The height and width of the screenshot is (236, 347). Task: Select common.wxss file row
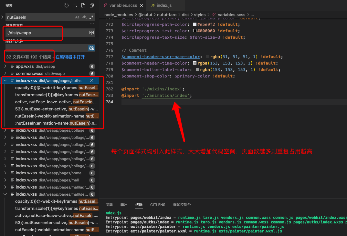(50, 73)
